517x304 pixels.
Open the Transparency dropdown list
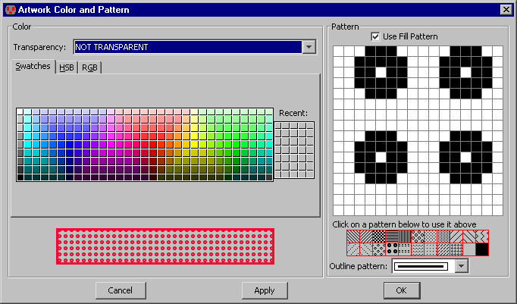[308, 47]
